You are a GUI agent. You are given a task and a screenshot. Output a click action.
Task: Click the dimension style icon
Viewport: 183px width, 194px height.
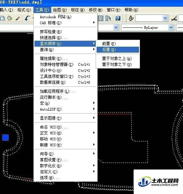[174, 19]
